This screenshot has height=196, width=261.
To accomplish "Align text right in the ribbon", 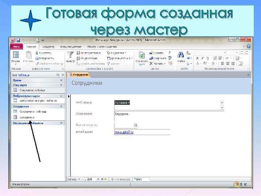I will (x=233, y=64).
